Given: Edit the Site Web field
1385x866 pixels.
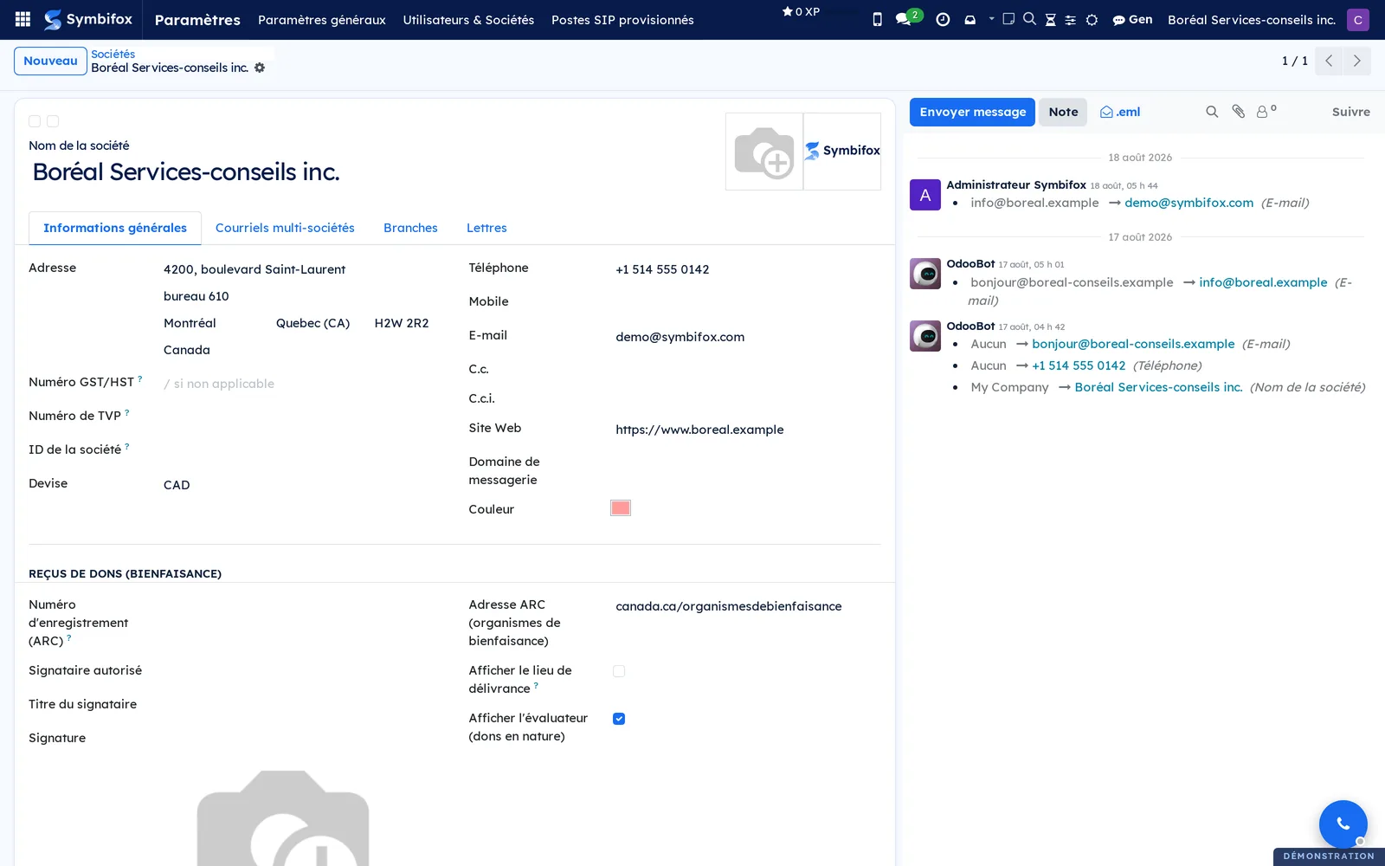Looking at the screenshot, I should point(746,430).
